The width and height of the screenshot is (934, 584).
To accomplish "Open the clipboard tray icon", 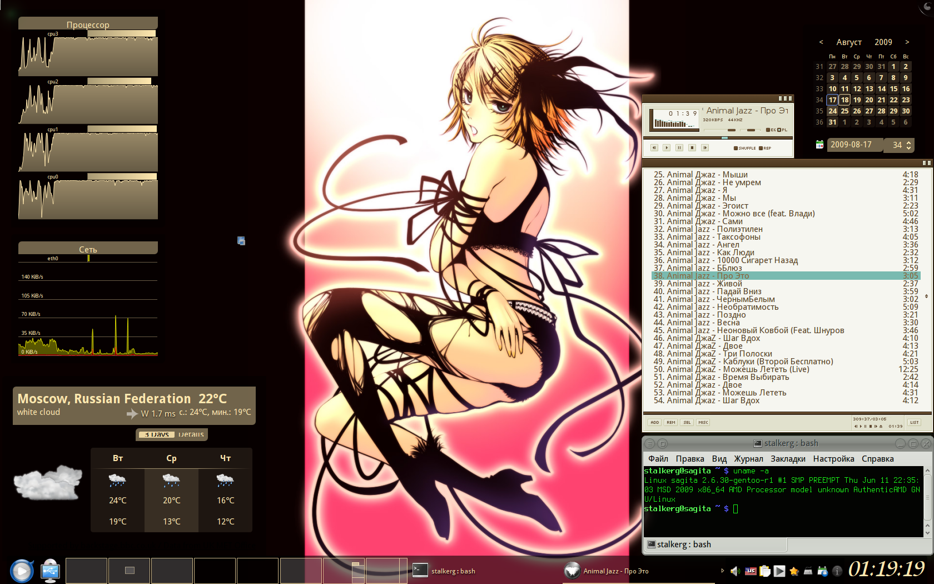I will 765,571.
